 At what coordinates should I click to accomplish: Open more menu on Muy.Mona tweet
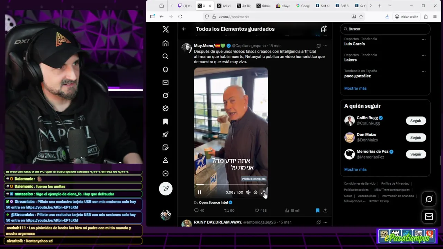pos(325,46)
